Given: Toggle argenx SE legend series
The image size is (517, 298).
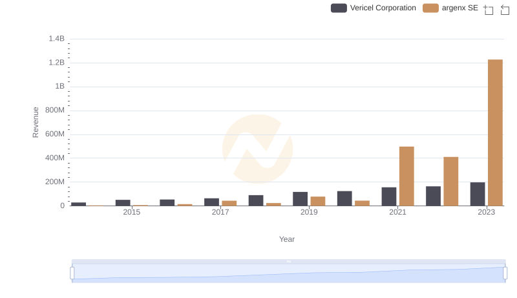Looking at the screenshot, I should pos(450,8).
